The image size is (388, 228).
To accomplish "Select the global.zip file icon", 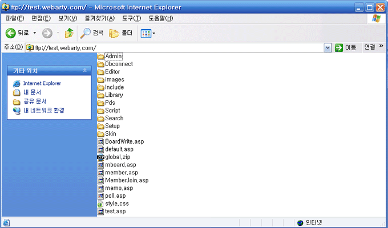I will (101, 157).
